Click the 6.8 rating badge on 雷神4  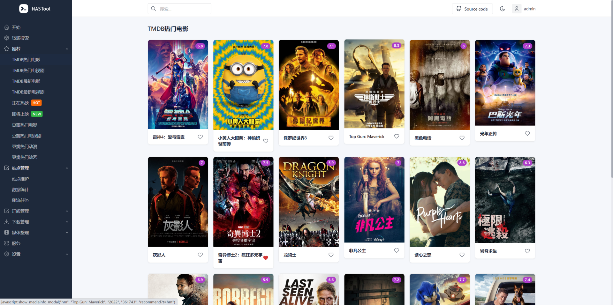click(x=200, y=46)
